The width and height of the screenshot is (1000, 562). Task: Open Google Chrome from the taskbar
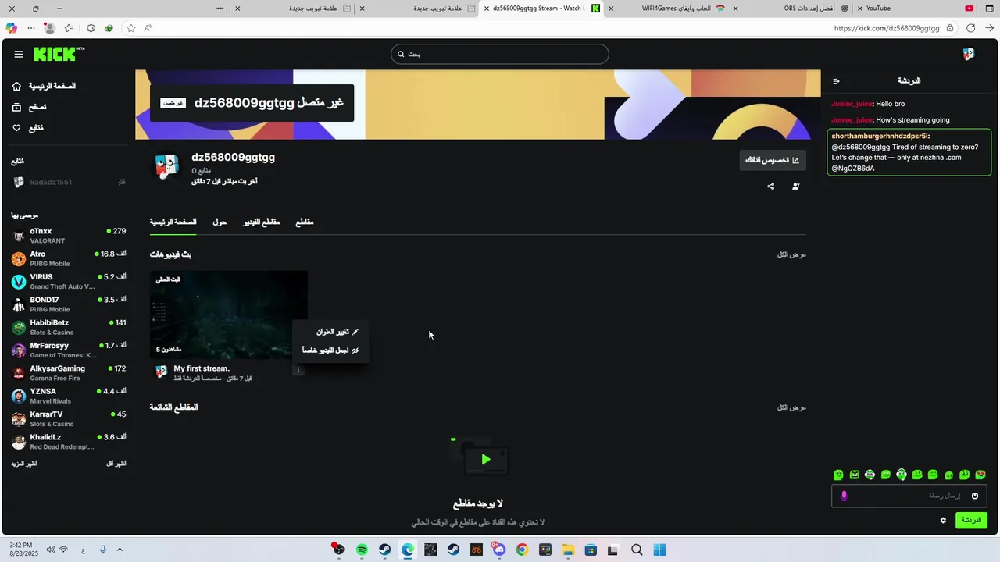click(522, 550)
